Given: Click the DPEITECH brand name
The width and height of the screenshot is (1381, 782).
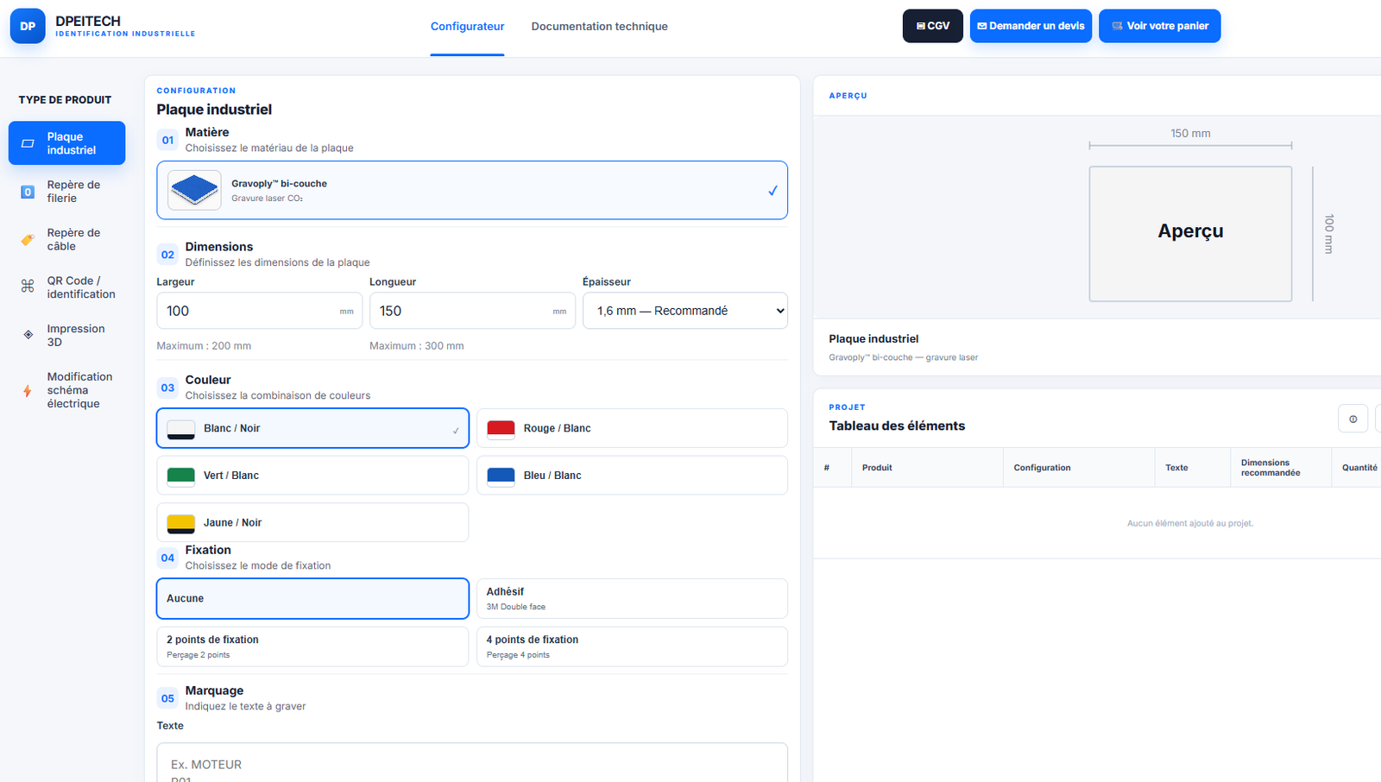Looking at the screenshot, I should pos(88,22).
